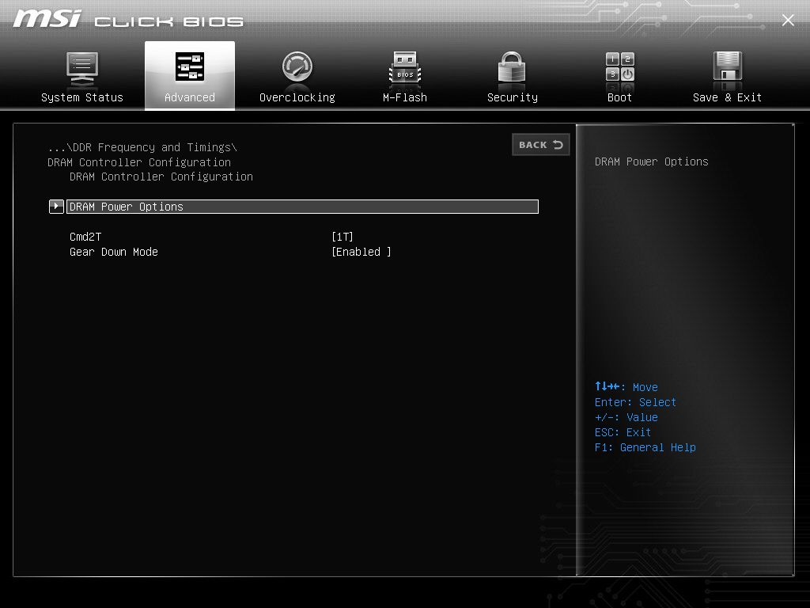Close the Click BIOS window
The image size is (810, 608).
point(788,20)
